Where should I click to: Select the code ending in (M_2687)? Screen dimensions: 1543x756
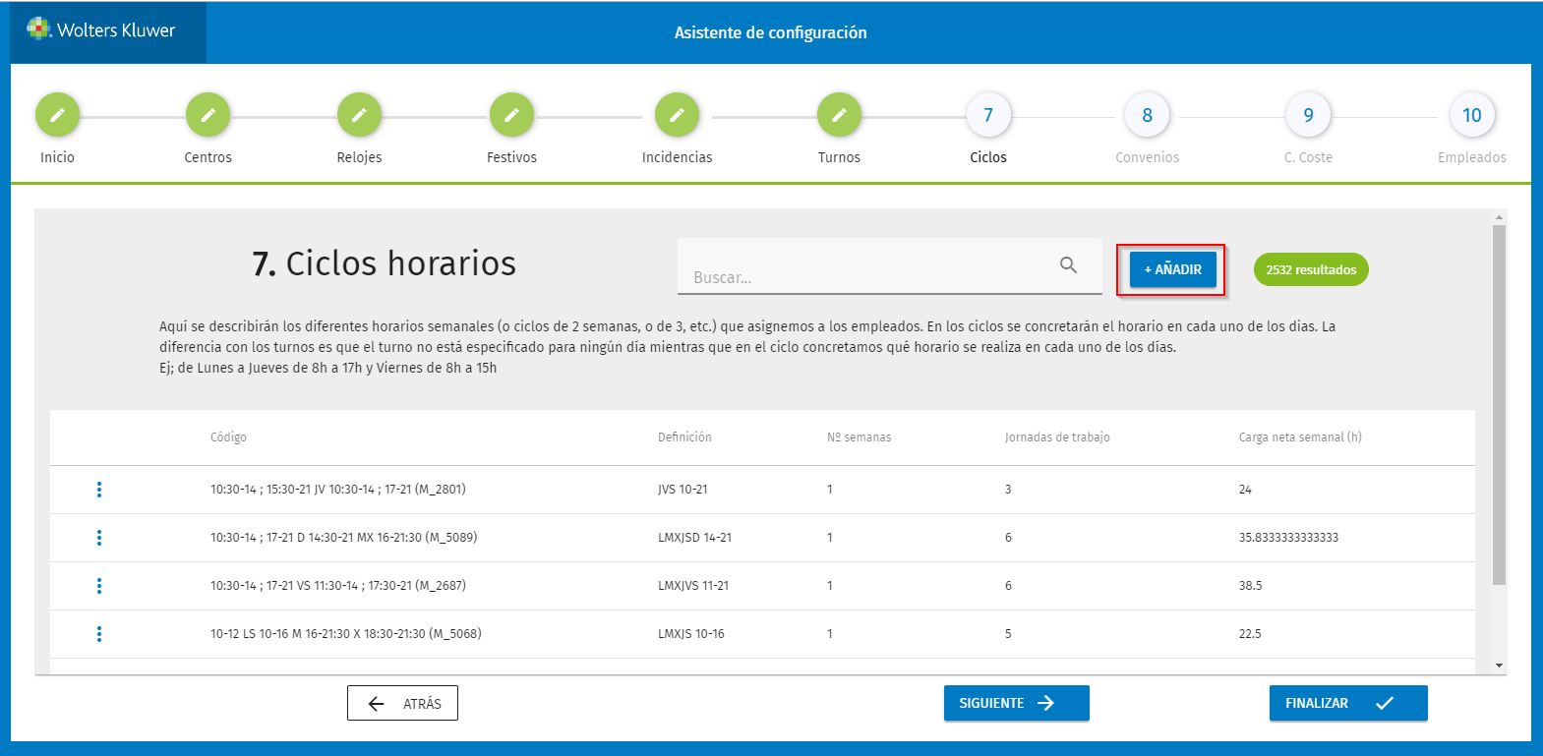click(x=337, y=586)
